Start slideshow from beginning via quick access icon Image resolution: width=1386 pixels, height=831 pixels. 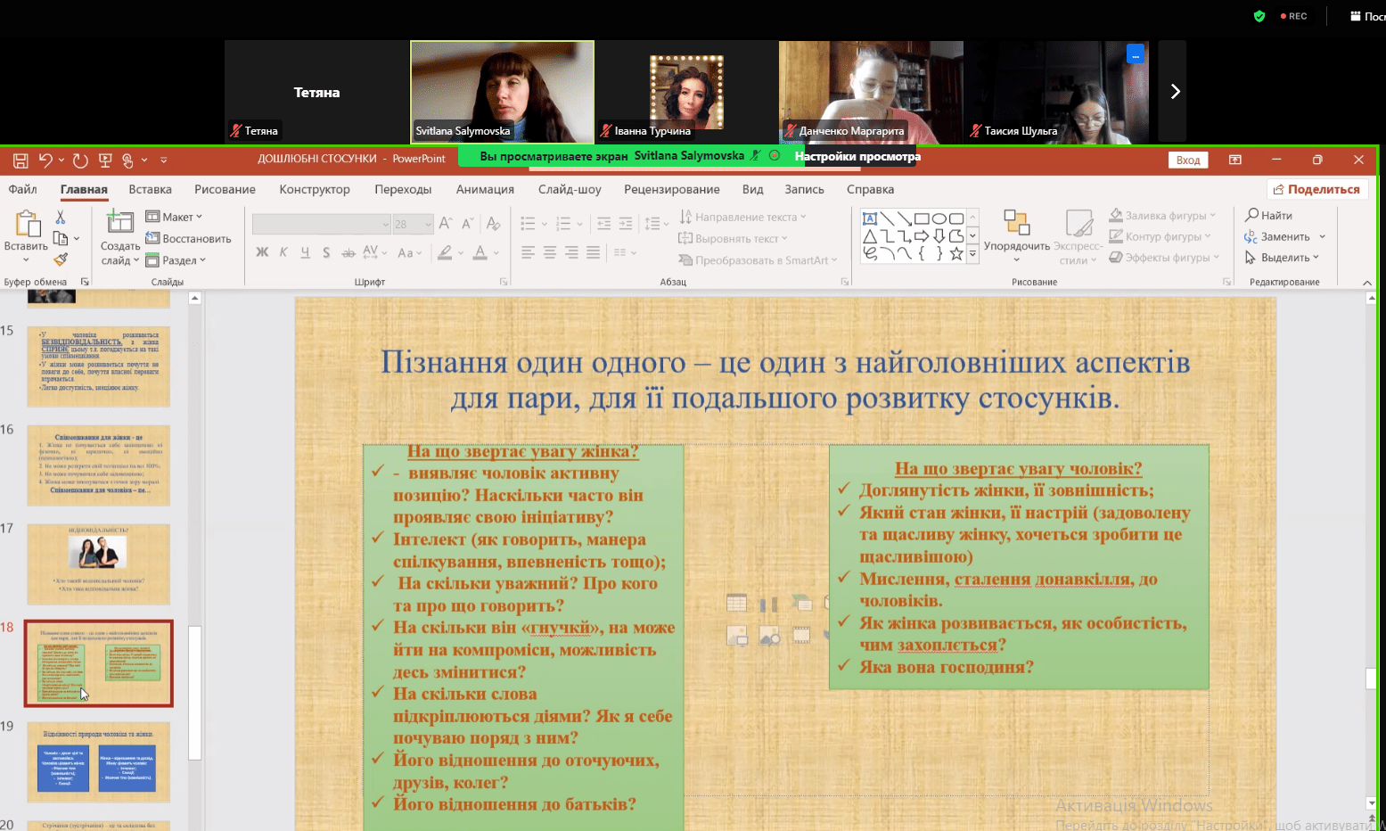(x=105, y=160)
